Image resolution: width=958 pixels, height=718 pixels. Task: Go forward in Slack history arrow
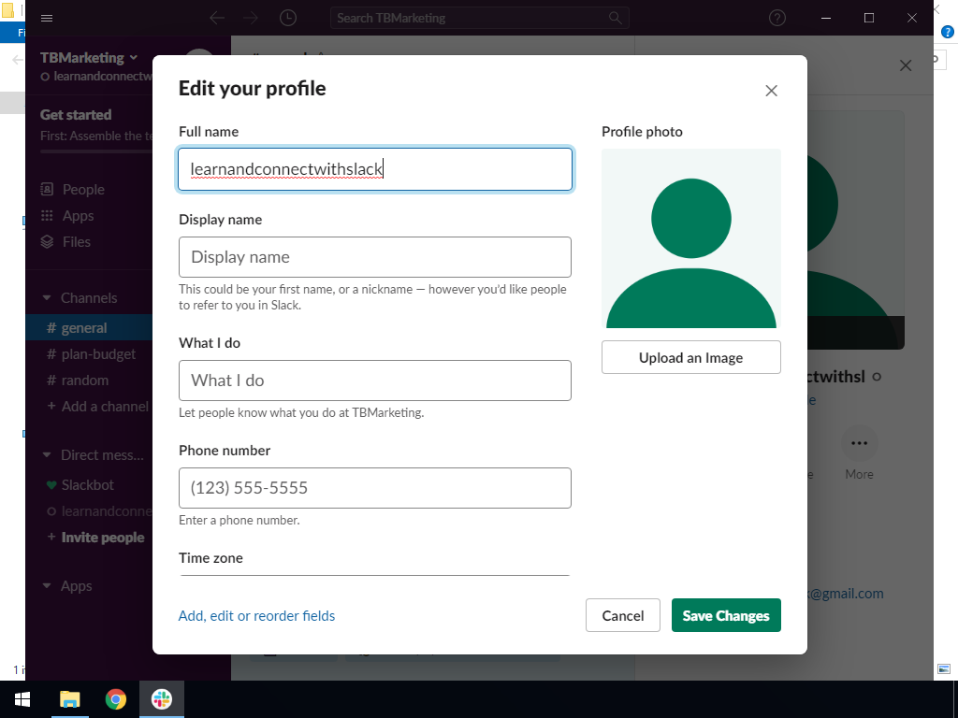(251, 19)
